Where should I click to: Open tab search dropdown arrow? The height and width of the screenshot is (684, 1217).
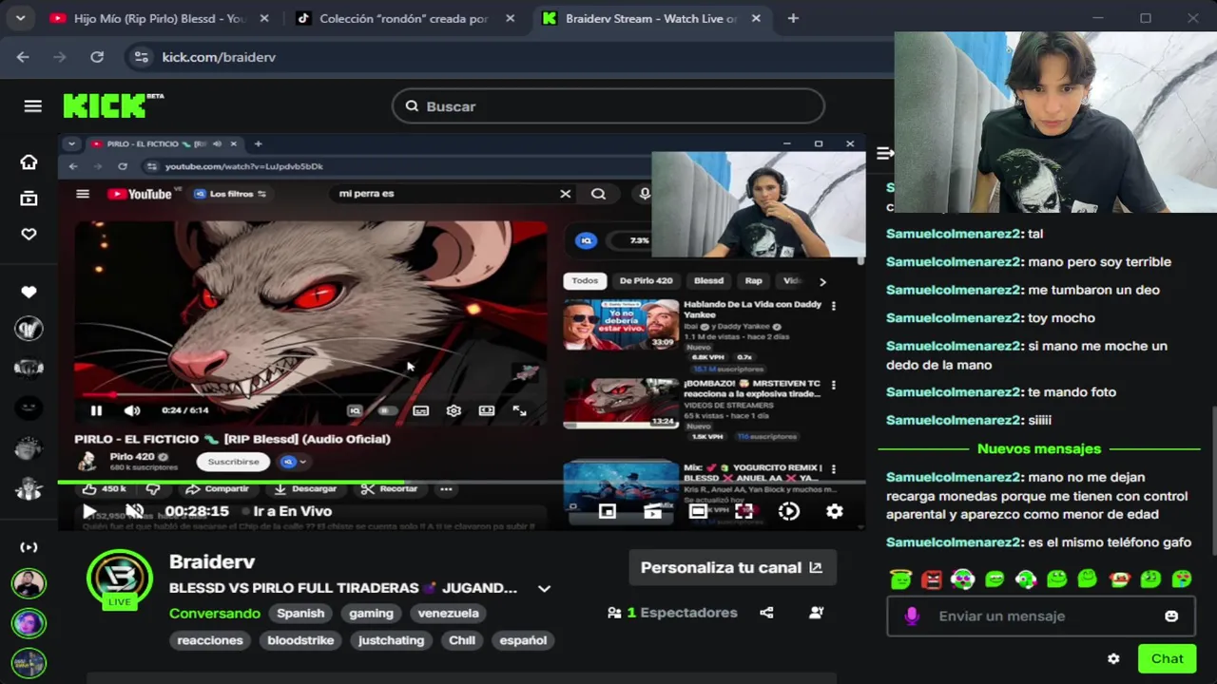pyautogui.click(x=20, y=18)
